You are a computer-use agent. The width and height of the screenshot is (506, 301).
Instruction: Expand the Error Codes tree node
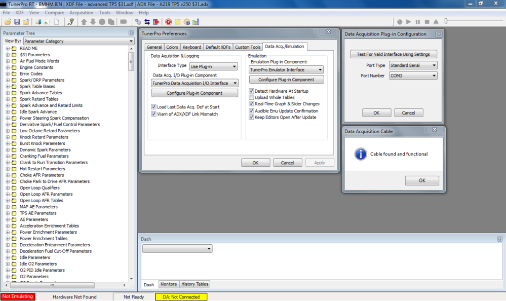8,73
